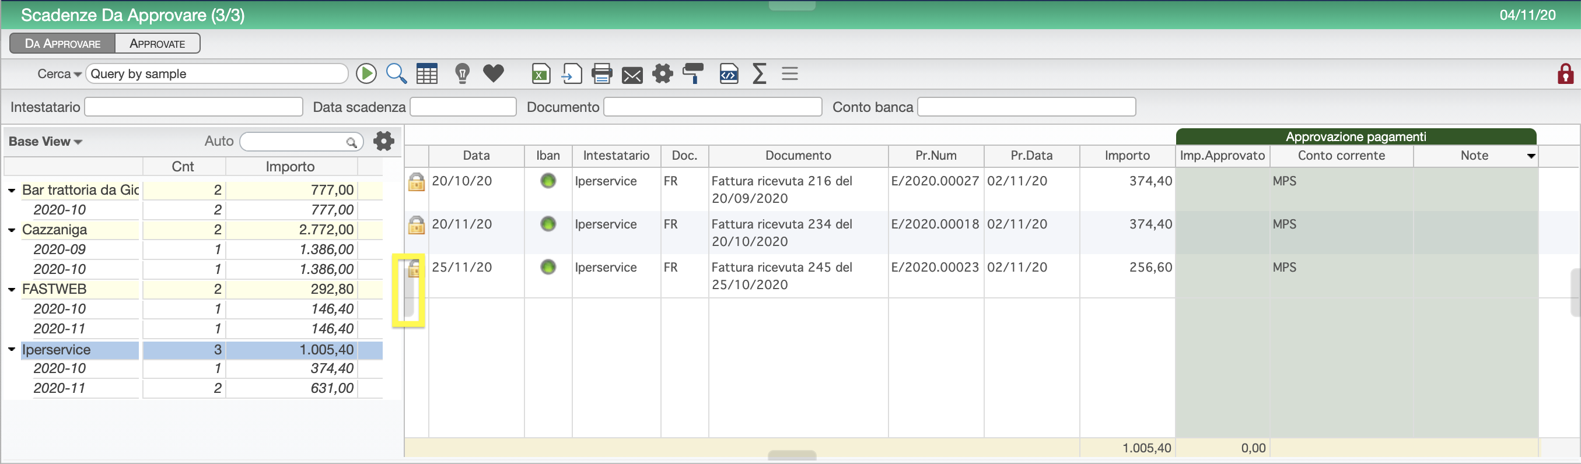
Task: Collapse the FASTWEB group
Action: tap(12, 289)
